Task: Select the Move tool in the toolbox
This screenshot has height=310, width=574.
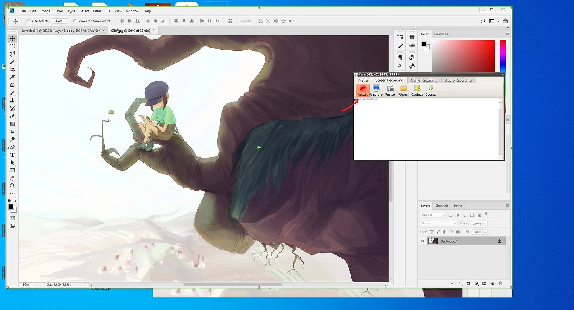Action: (12, 38)
